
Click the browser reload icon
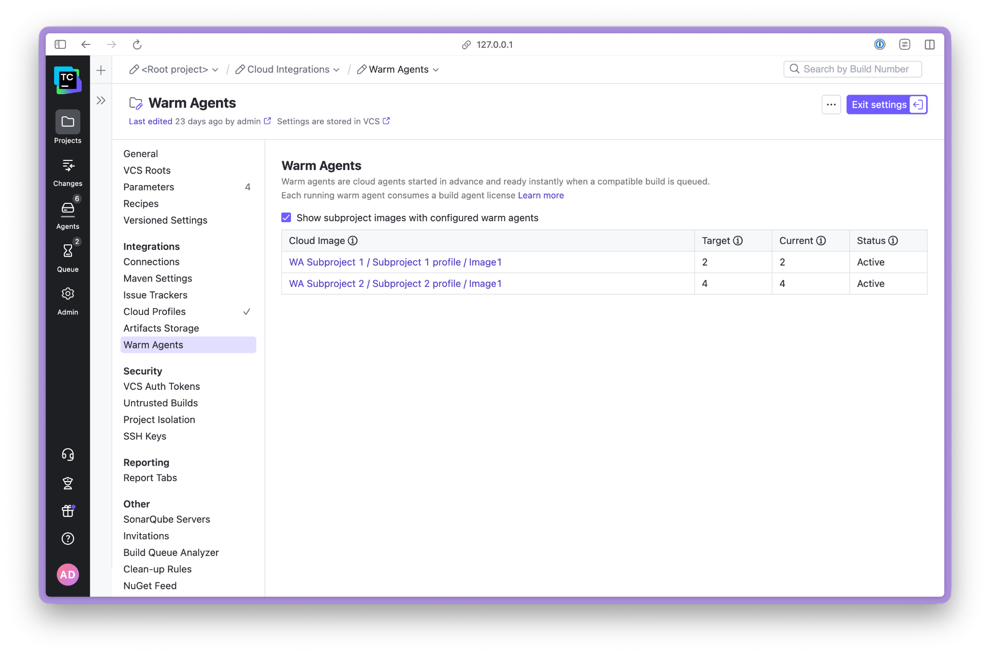click(137, 44)
